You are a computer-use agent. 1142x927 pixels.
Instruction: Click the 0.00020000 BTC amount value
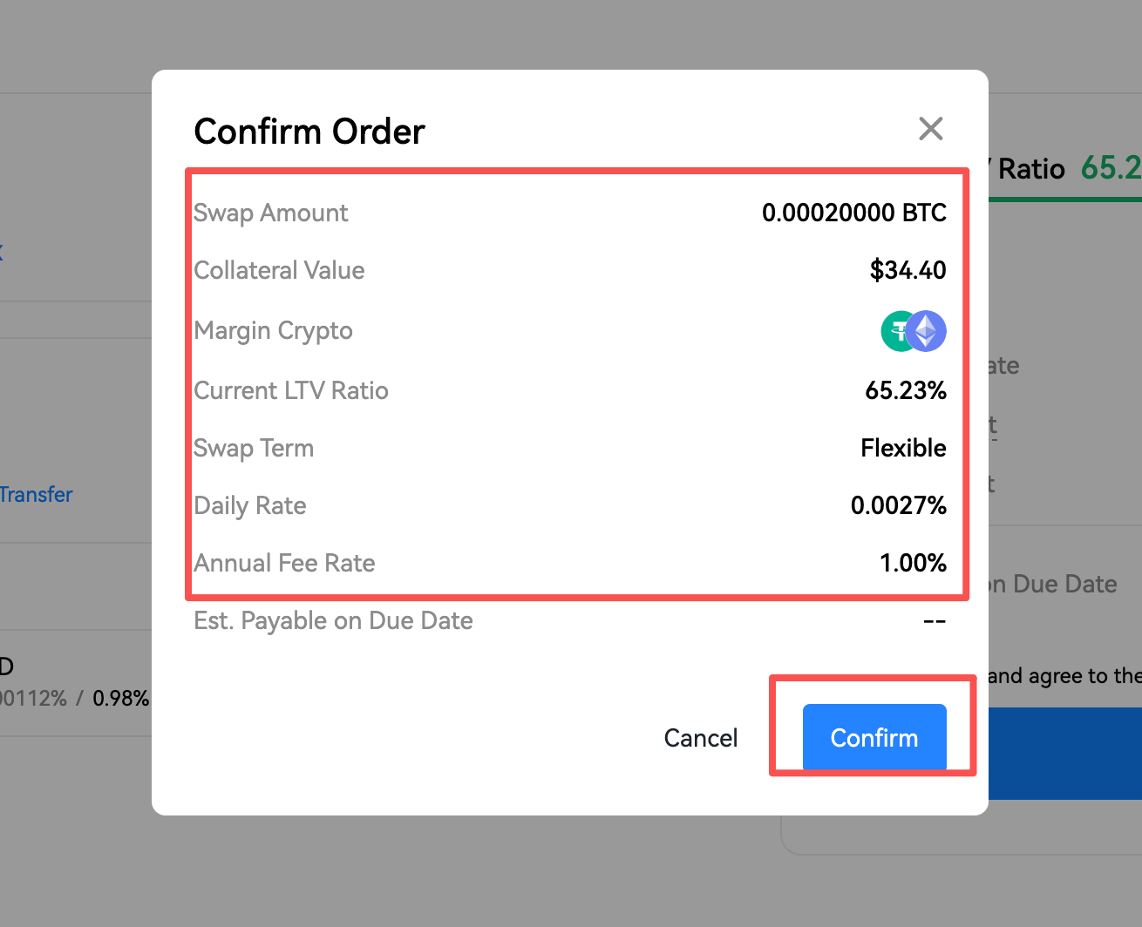coord(853,213)
